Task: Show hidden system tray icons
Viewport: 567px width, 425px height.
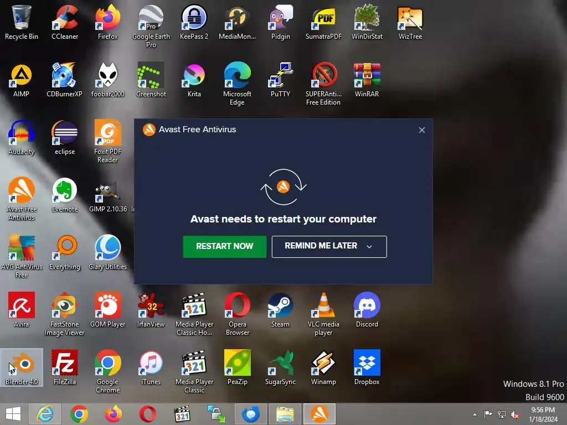Action: (x=475, y=414)
